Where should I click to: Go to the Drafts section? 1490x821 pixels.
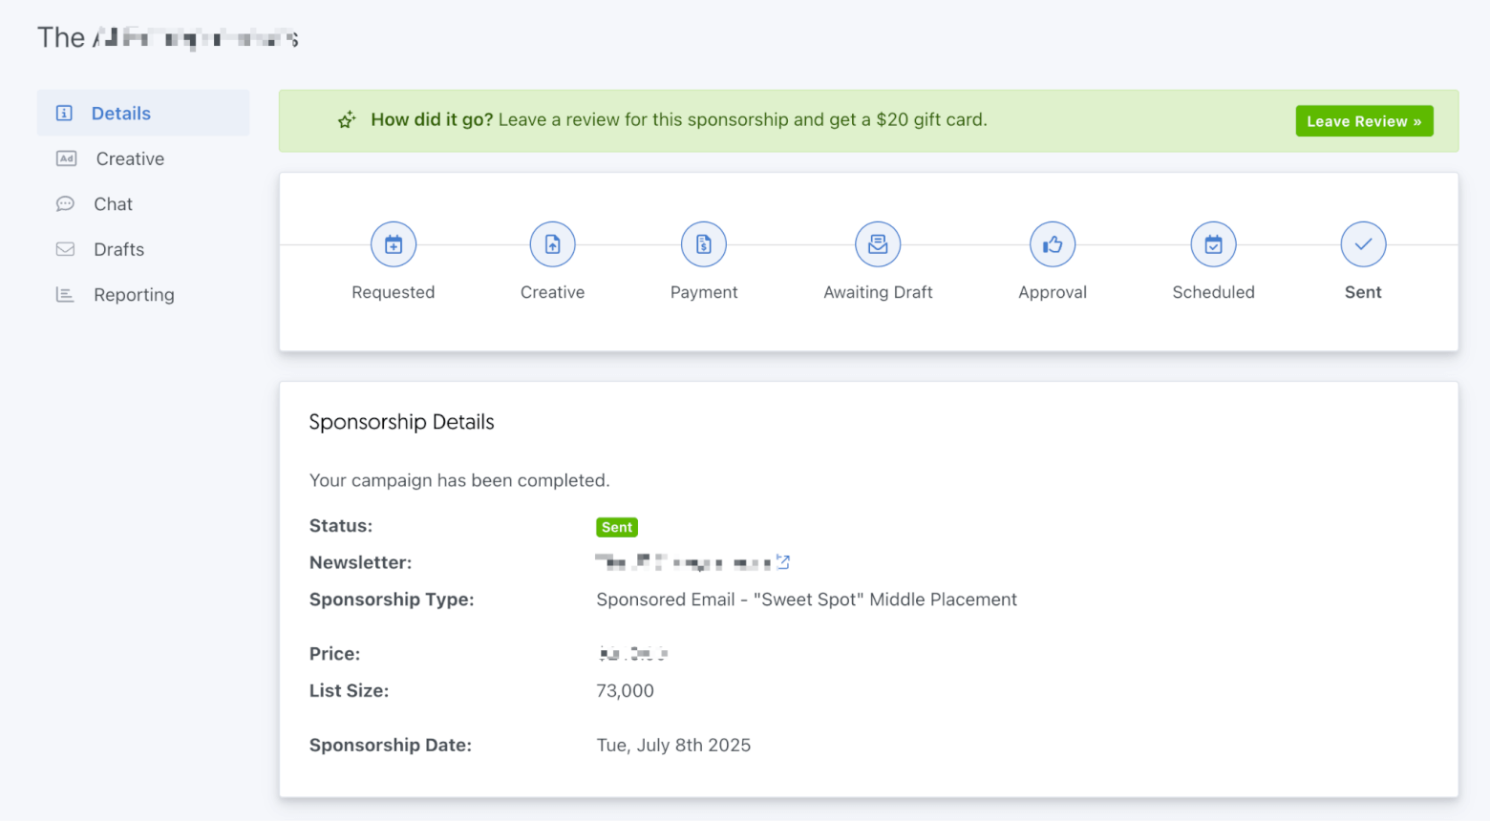tap(118, 249)
